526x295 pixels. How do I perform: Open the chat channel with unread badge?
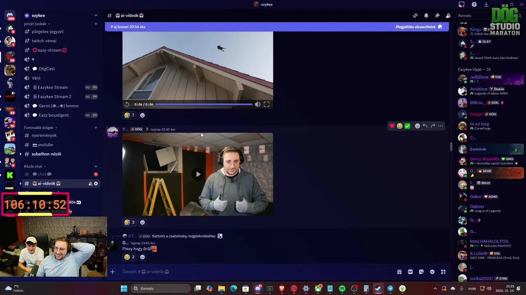point(61,175)
